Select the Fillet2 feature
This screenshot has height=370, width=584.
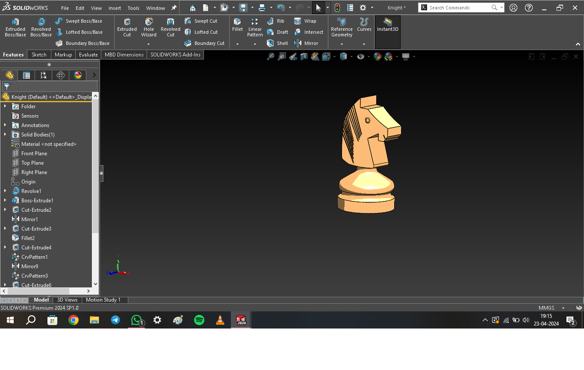28,238
